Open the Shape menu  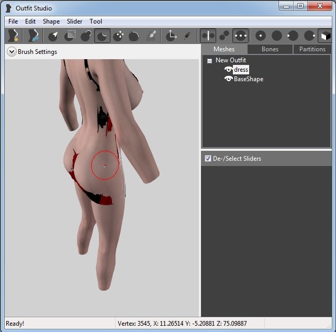point(51,21)
